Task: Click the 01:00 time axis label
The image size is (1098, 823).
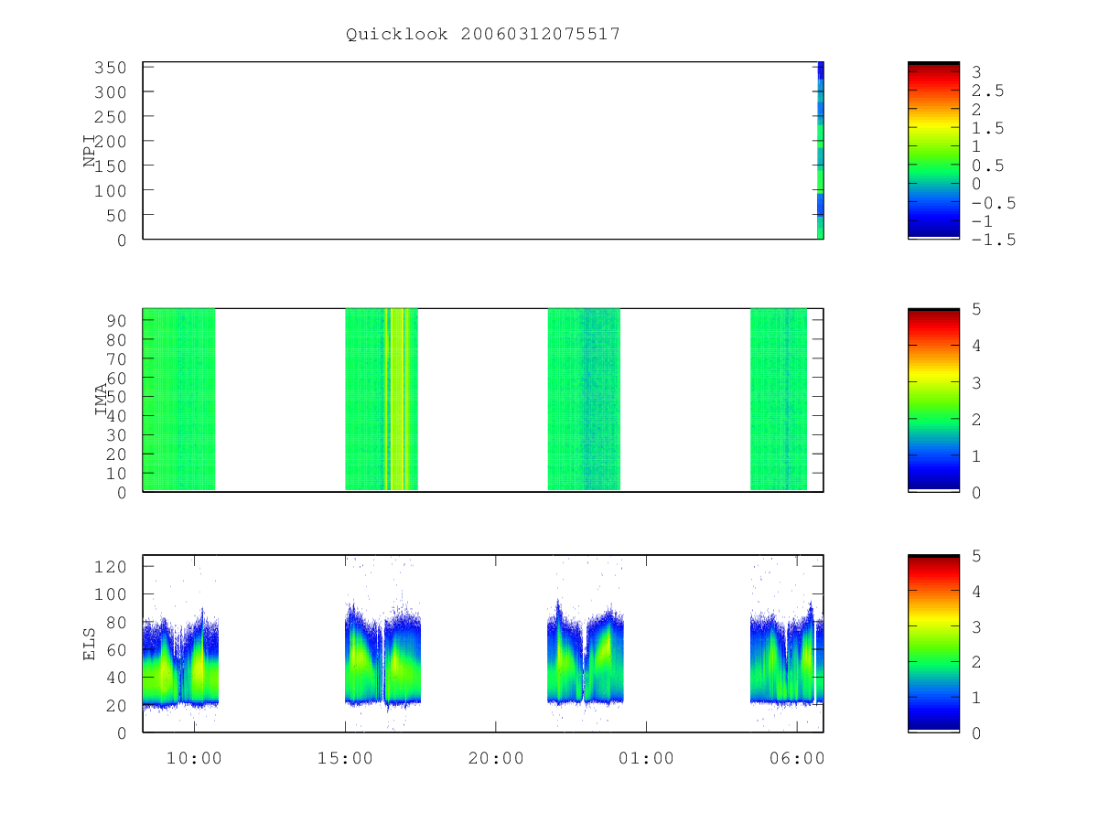Action: point(646,758)
